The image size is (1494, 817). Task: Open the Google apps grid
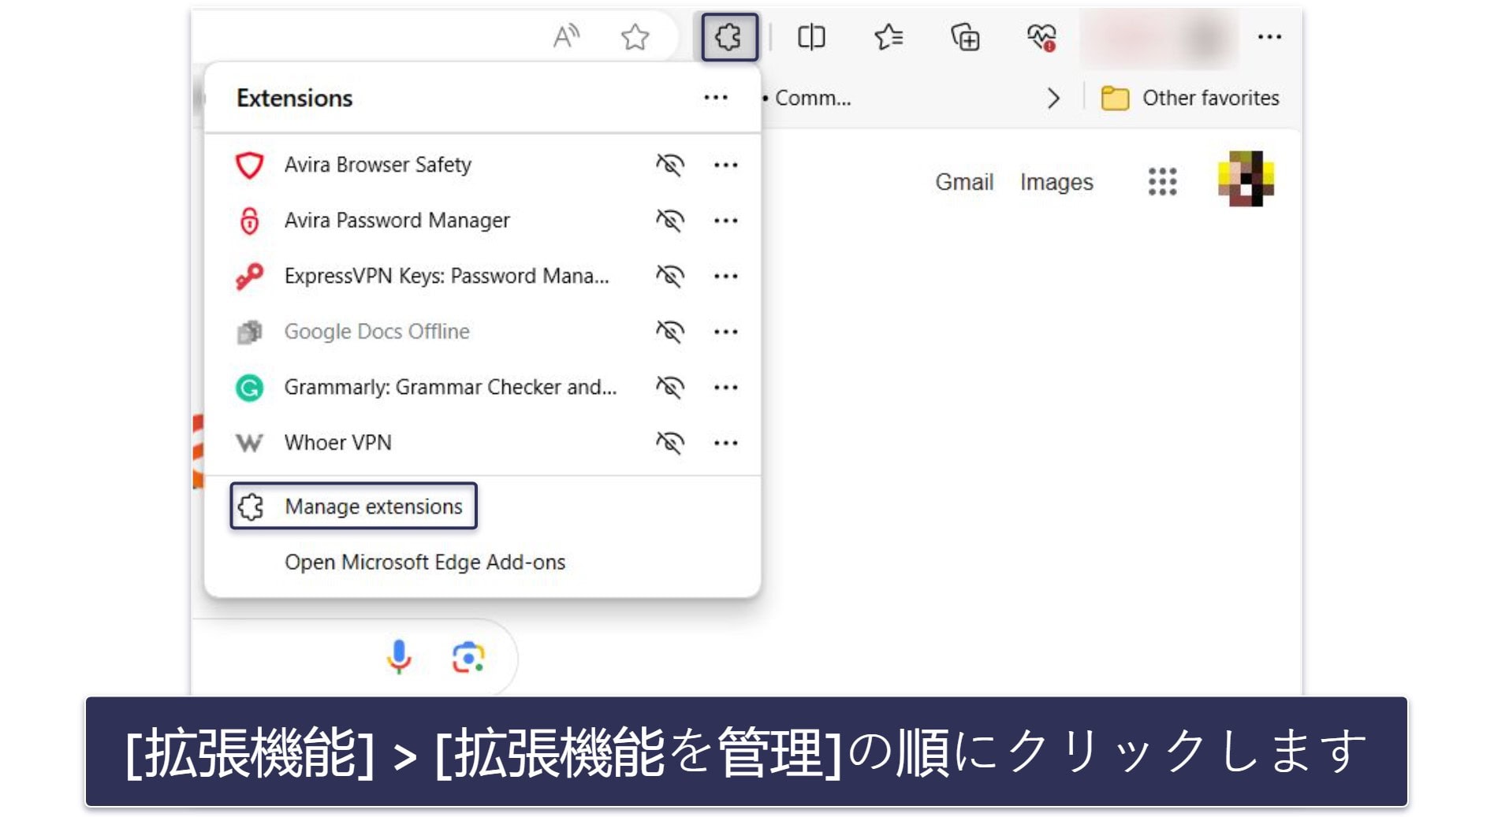click(x=1162, y=182)
